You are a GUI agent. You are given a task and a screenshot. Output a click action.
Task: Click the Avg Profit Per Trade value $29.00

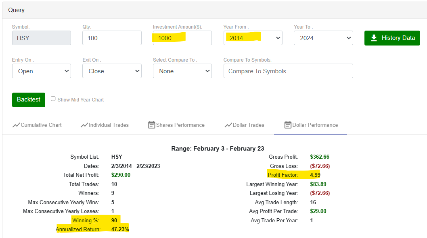(x=318, y=211)
